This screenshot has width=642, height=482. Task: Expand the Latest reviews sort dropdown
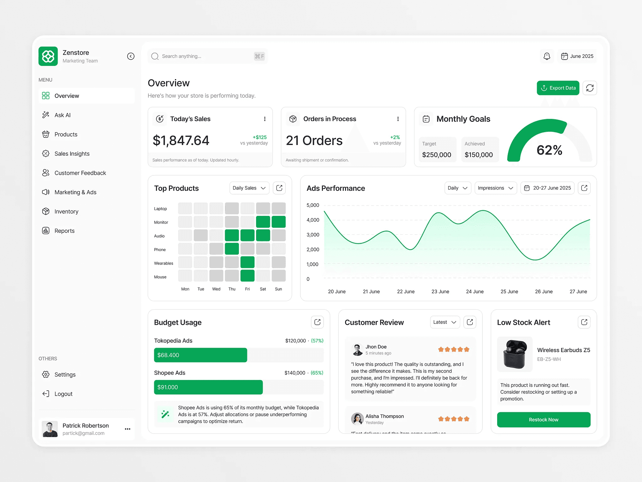point(445,322)
